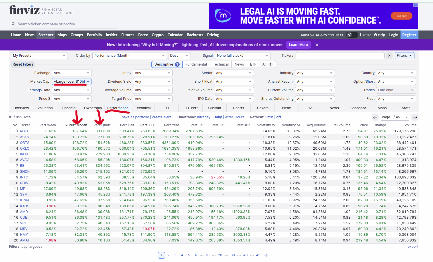
Task: Click the pagination next arrow at bottom
Action: (266, 255)
